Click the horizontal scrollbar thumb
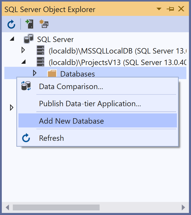This screenshot has width=191, height=215. coord(56,207)
